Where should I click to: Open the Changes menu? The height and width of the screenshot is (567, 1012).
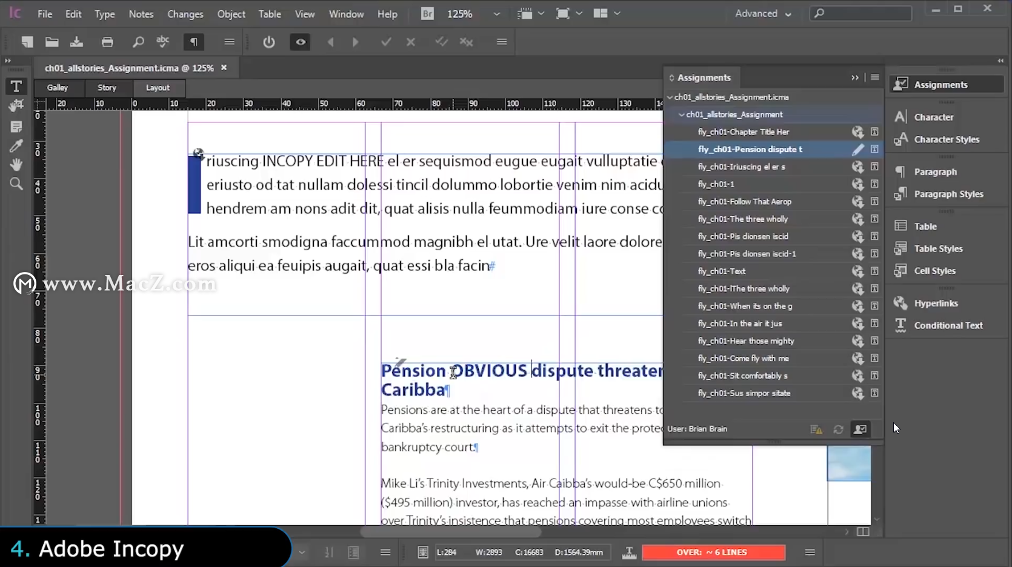point(185,14)
